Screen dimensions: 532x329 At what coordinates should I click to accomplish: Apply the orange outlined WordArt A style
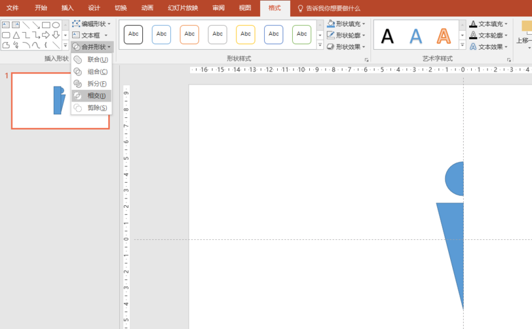coord(444,35)
